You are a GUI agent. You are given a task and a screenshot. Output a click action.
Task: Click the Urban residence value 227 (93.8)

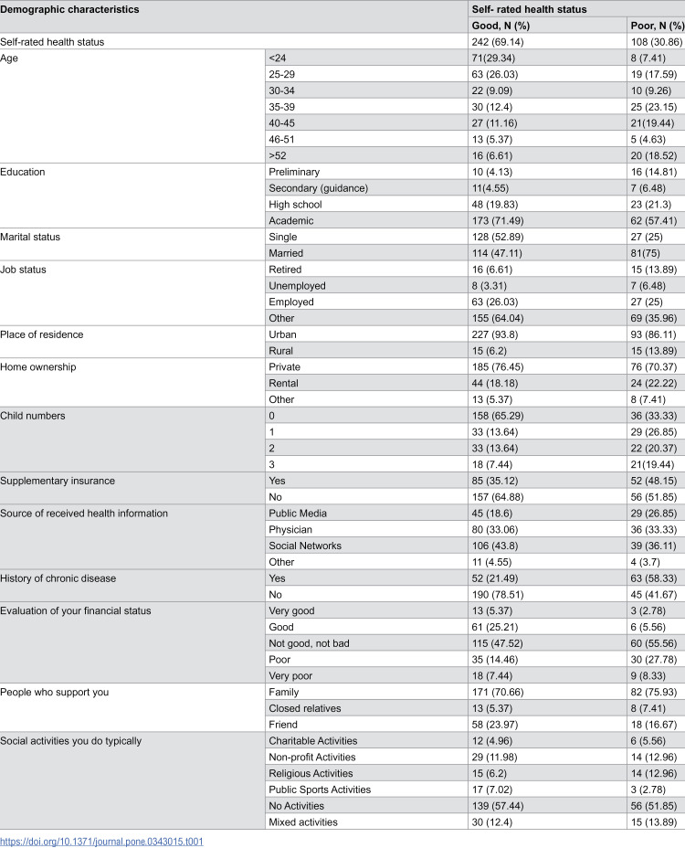tap(494, 334)
